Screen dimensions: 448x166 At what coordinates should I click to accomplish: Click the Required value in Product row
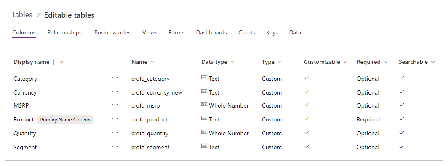point(368,119)
